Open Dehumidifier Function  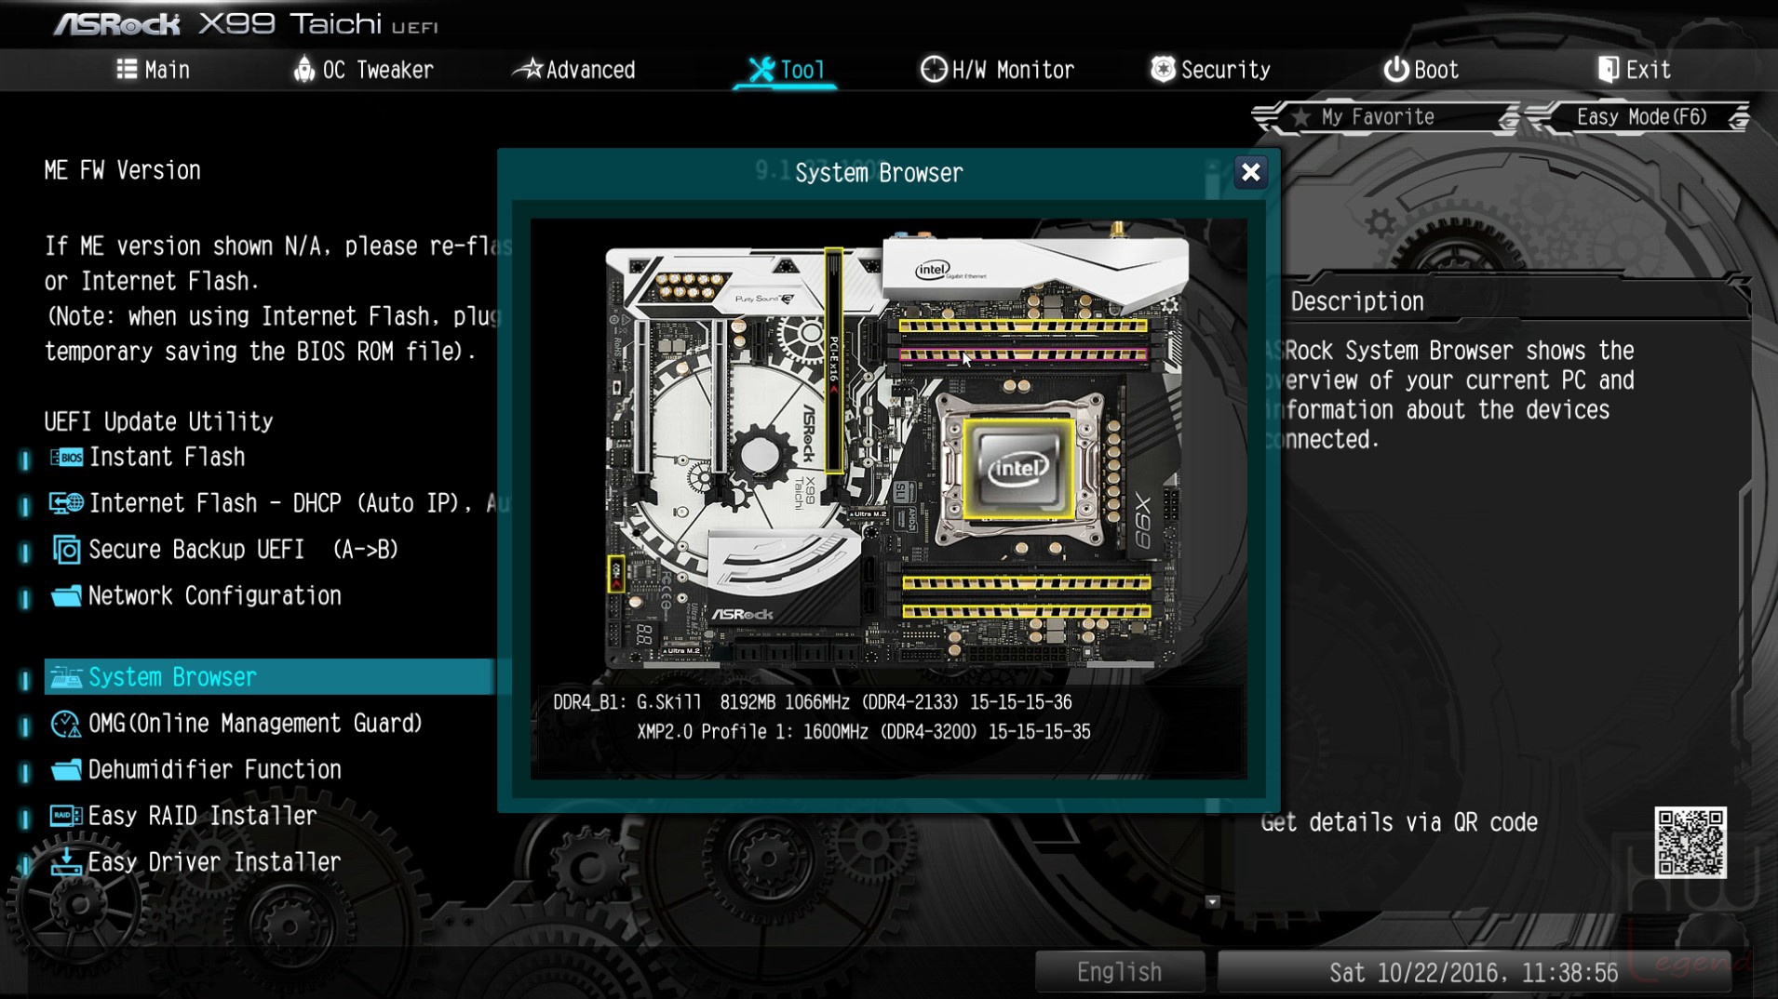pos(214,770)
